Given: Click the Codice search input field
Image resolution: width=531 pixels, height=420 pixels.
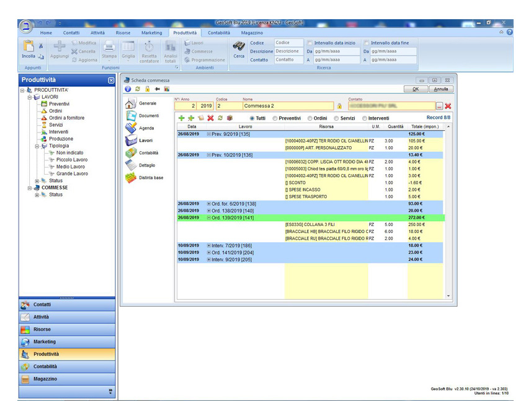Looking at the screenshot, I should [x=288, y=43].
